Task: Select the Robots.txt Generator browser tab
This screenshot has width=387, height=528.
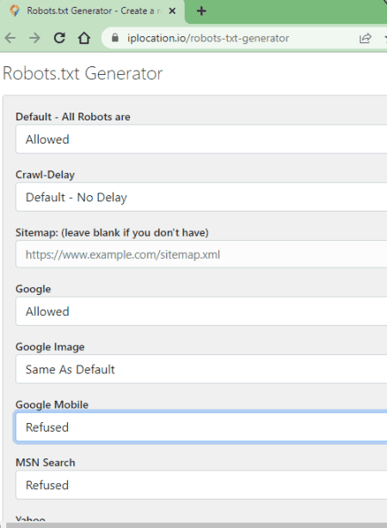Action: [x=93, y=11]
